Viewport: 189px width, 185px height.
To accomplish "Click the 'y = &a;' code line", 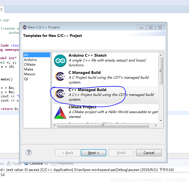I will [x=8, y=92].
